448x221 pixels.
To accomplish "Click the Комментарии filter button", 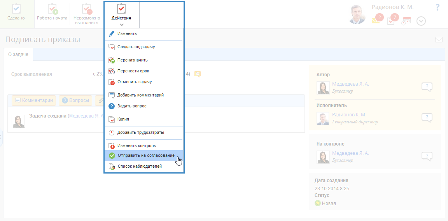I will tap(34, 100).
